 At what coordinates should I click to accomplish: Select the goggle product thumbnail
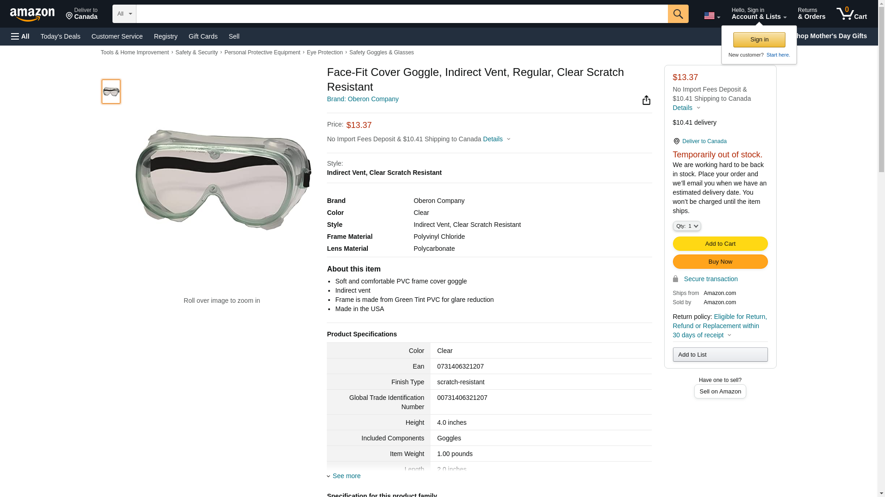coord(111,92)
